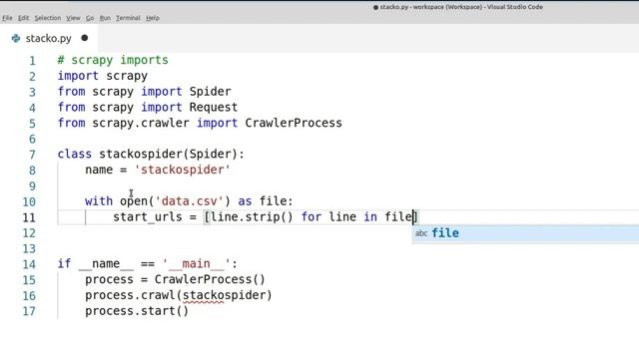
Task: Click the class name 'stackospider(Spider):' on line 7
Action: coord(172,154)
